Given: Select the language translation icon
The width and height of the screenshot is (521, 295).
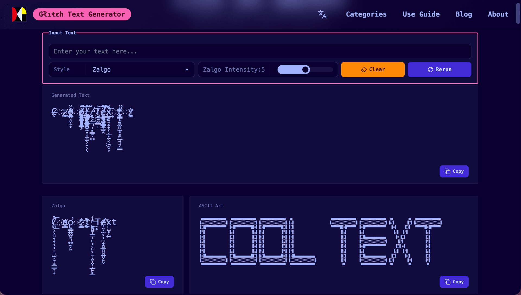Looking at the screenshot, I should point(322,14).
